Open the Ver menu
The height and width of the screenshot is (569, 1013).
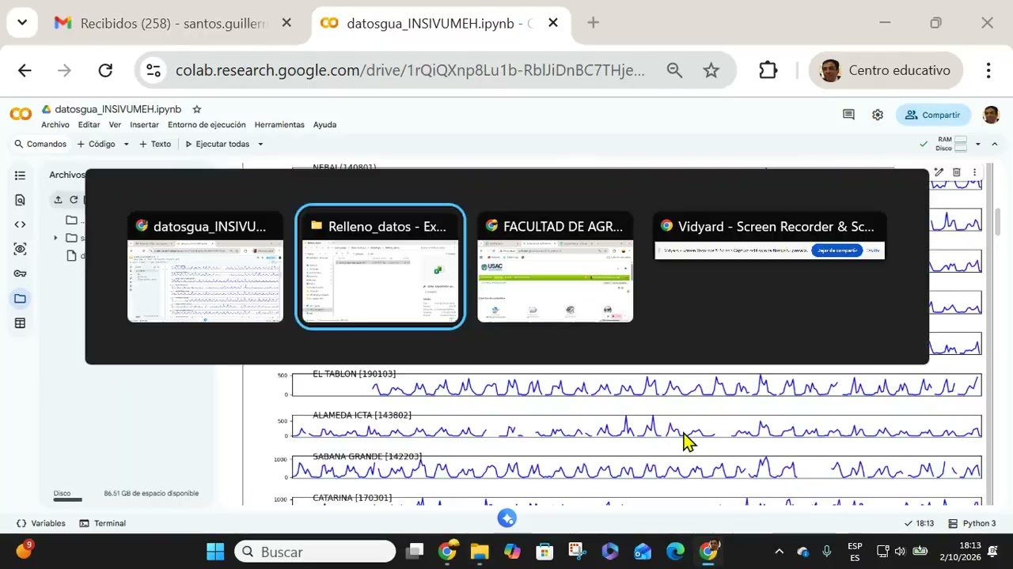(115, 125)
